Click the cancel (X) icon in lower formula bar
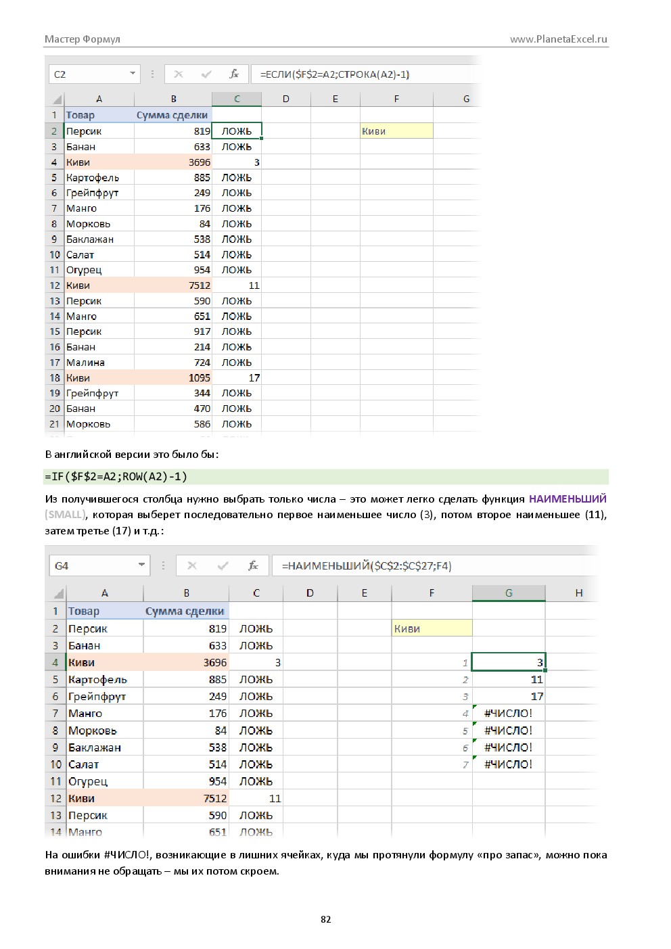 [192, 565]
